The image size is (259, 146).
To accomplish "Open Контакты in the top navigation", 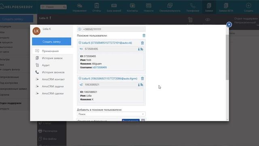I will (132, 8).
